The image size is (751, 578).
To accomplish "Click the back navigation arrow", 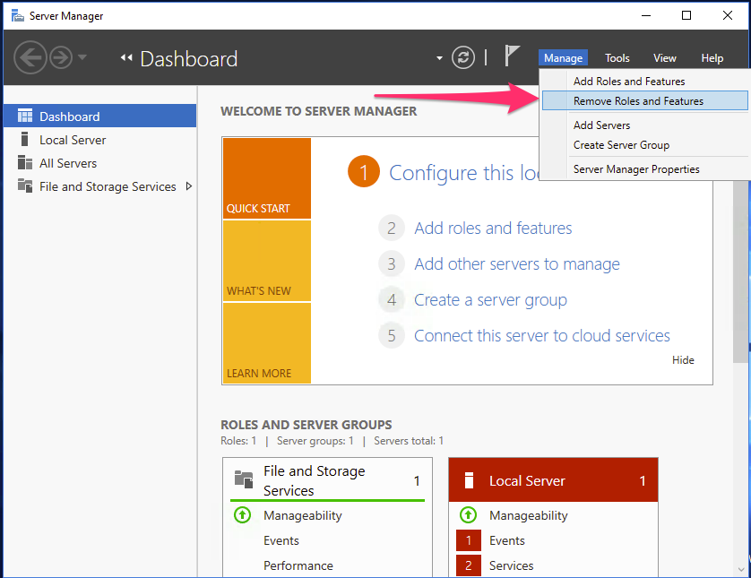I will coord(30,57).
